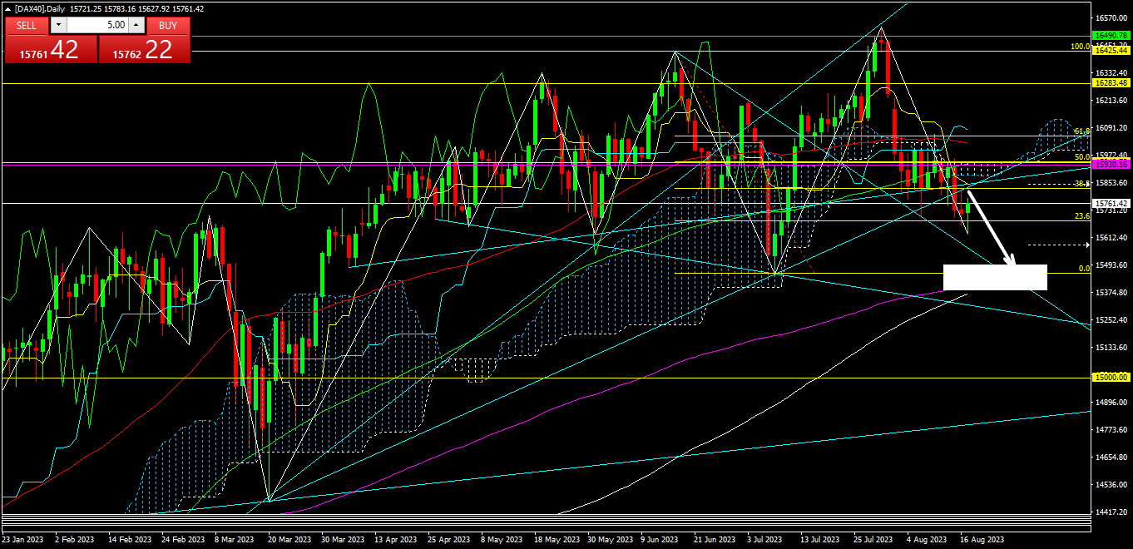1133x549 pixels.
Task: Select the yellow 16283.48 price level tag
Action: click(x=1111, y=83)
